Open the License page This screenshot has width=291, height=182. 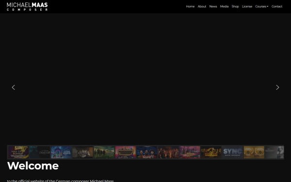pos(247,6)
